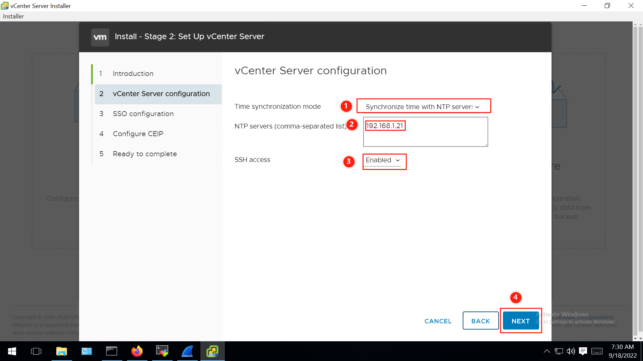
Task: Click CANCEL in the wizard
Action: 438,321
